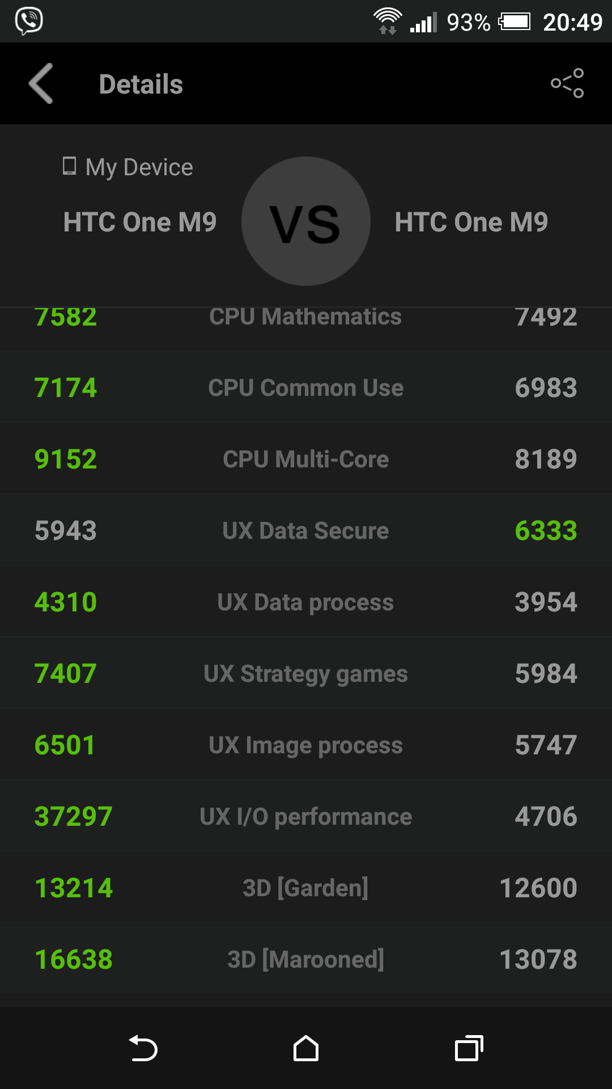Select the 3D [Garden] benchmark row
612x1089 pixels.
[x=306, y=887]
